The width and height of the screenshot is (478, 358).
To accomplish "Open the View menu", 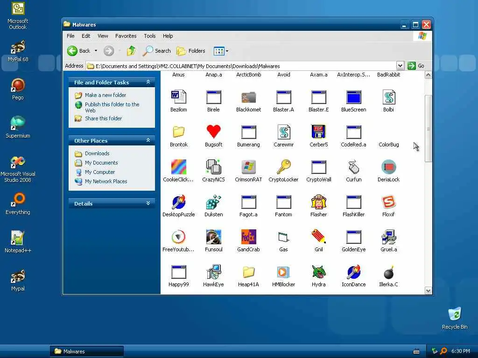I will point(103,36).
